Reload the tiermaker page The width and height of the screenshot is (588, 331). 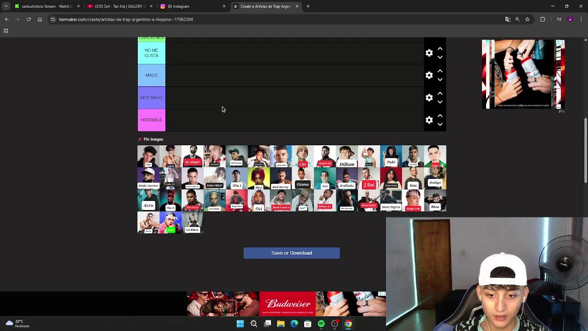point(28,19)
